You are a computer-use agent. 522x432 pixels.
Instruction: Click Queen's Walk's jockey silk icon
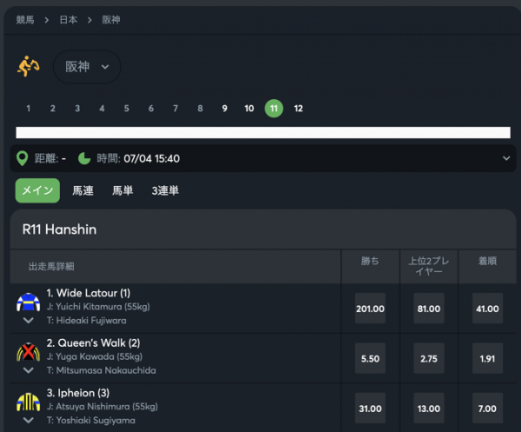pyautogui.click(x=28, y=352)
